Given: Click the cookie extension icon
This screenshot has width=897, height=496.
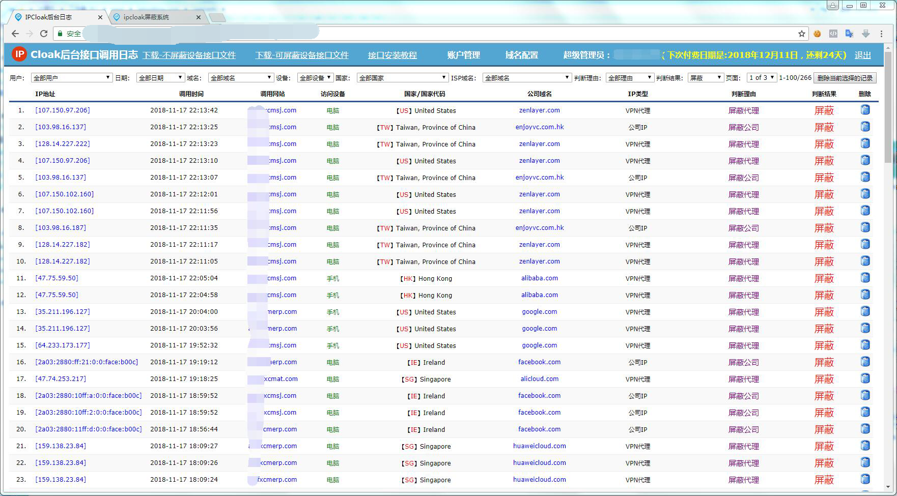Looking at the screenshot, I should click(x=817, y=34).
